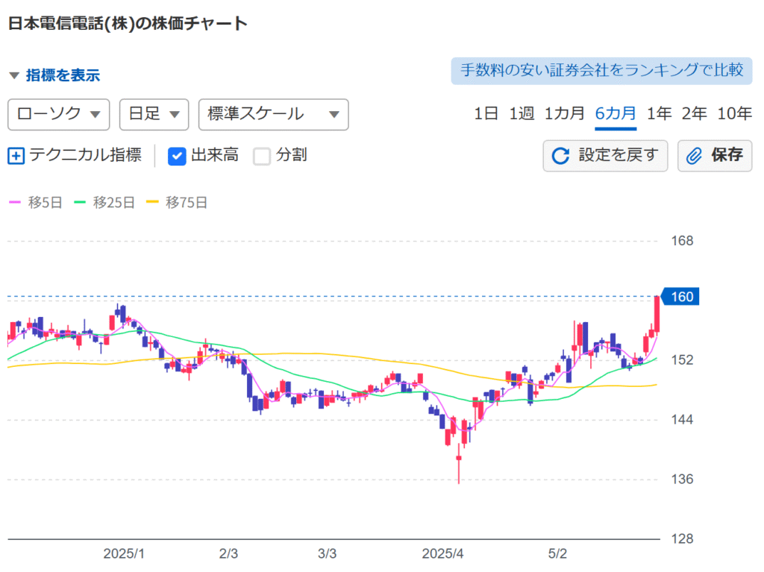Viewport: 764px width, 572px height.
Task: Click the paperclip save icon
Action: coord(694,156)
